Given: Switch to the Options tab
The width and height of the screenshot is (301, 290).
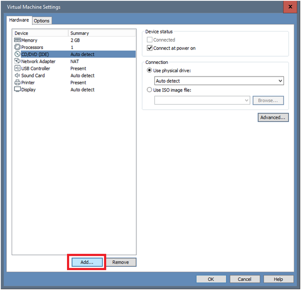Looking at the screenshot, I should click(x=42, y=21).
